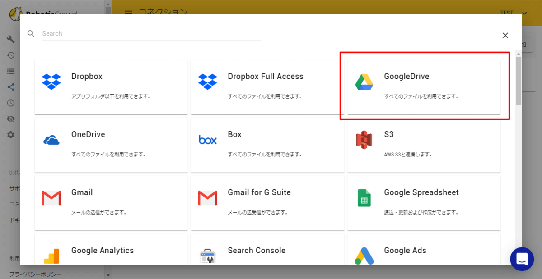Open the settings gear sidebar icon
Screen dimensions: 542x279
tap(11, 135)
